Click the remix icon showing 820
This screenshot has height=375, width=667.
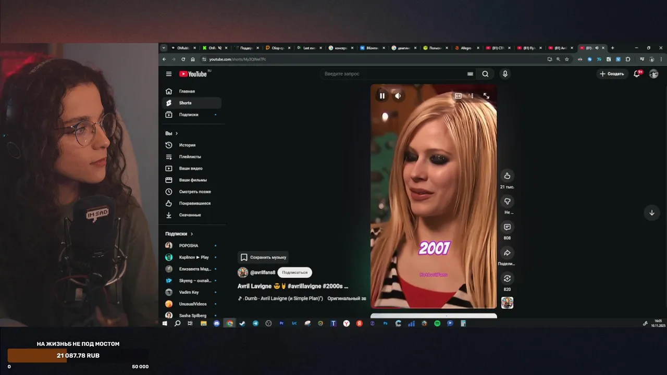pyautogui.click(x=507, y=278)
